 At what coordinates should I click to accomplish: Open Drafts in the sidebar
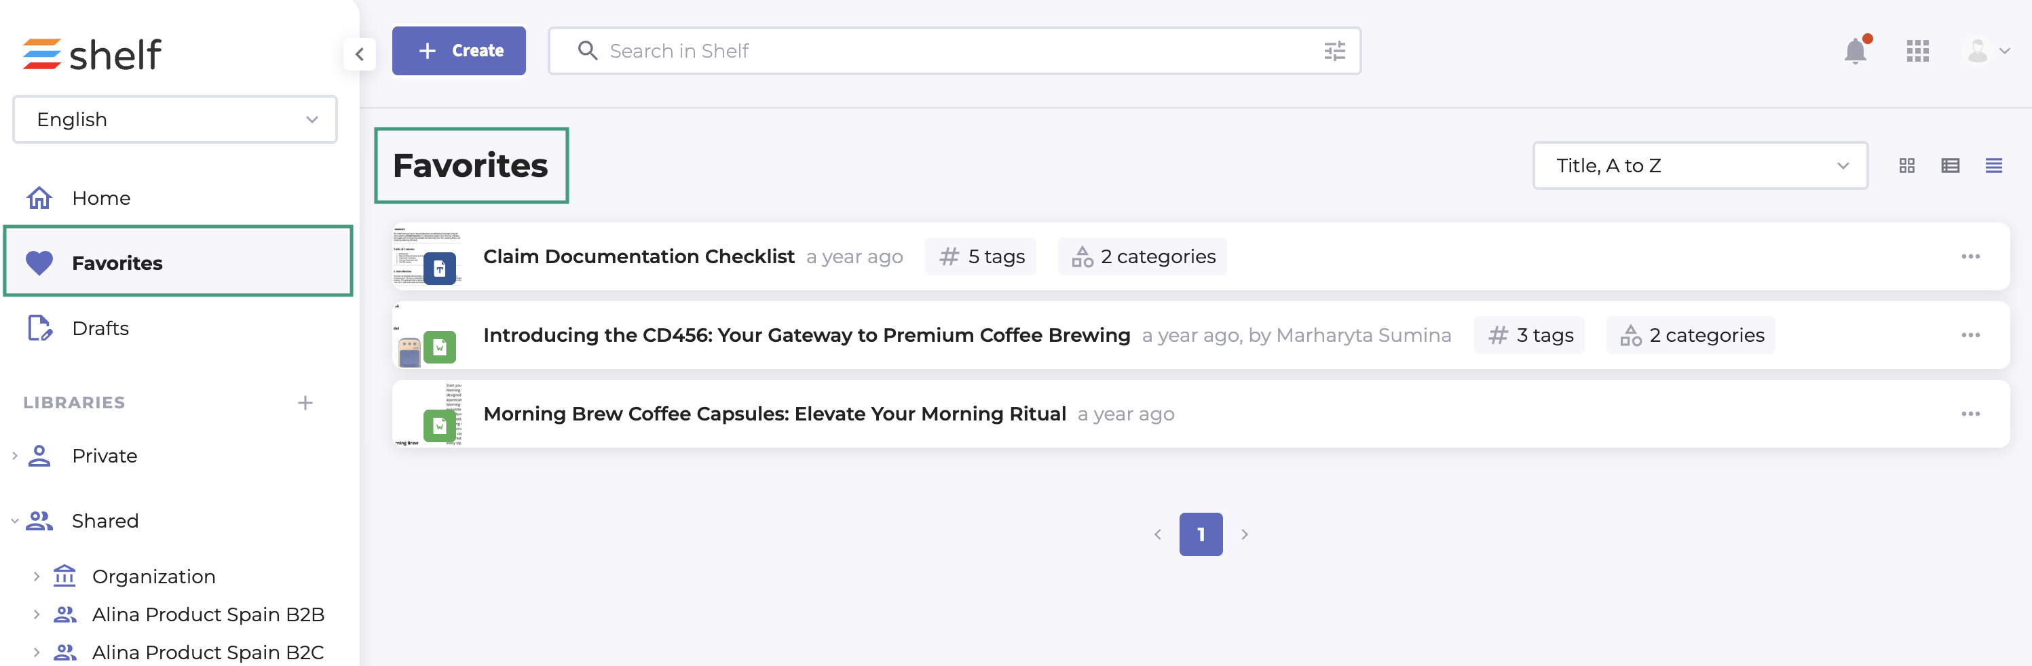point(100,328)
